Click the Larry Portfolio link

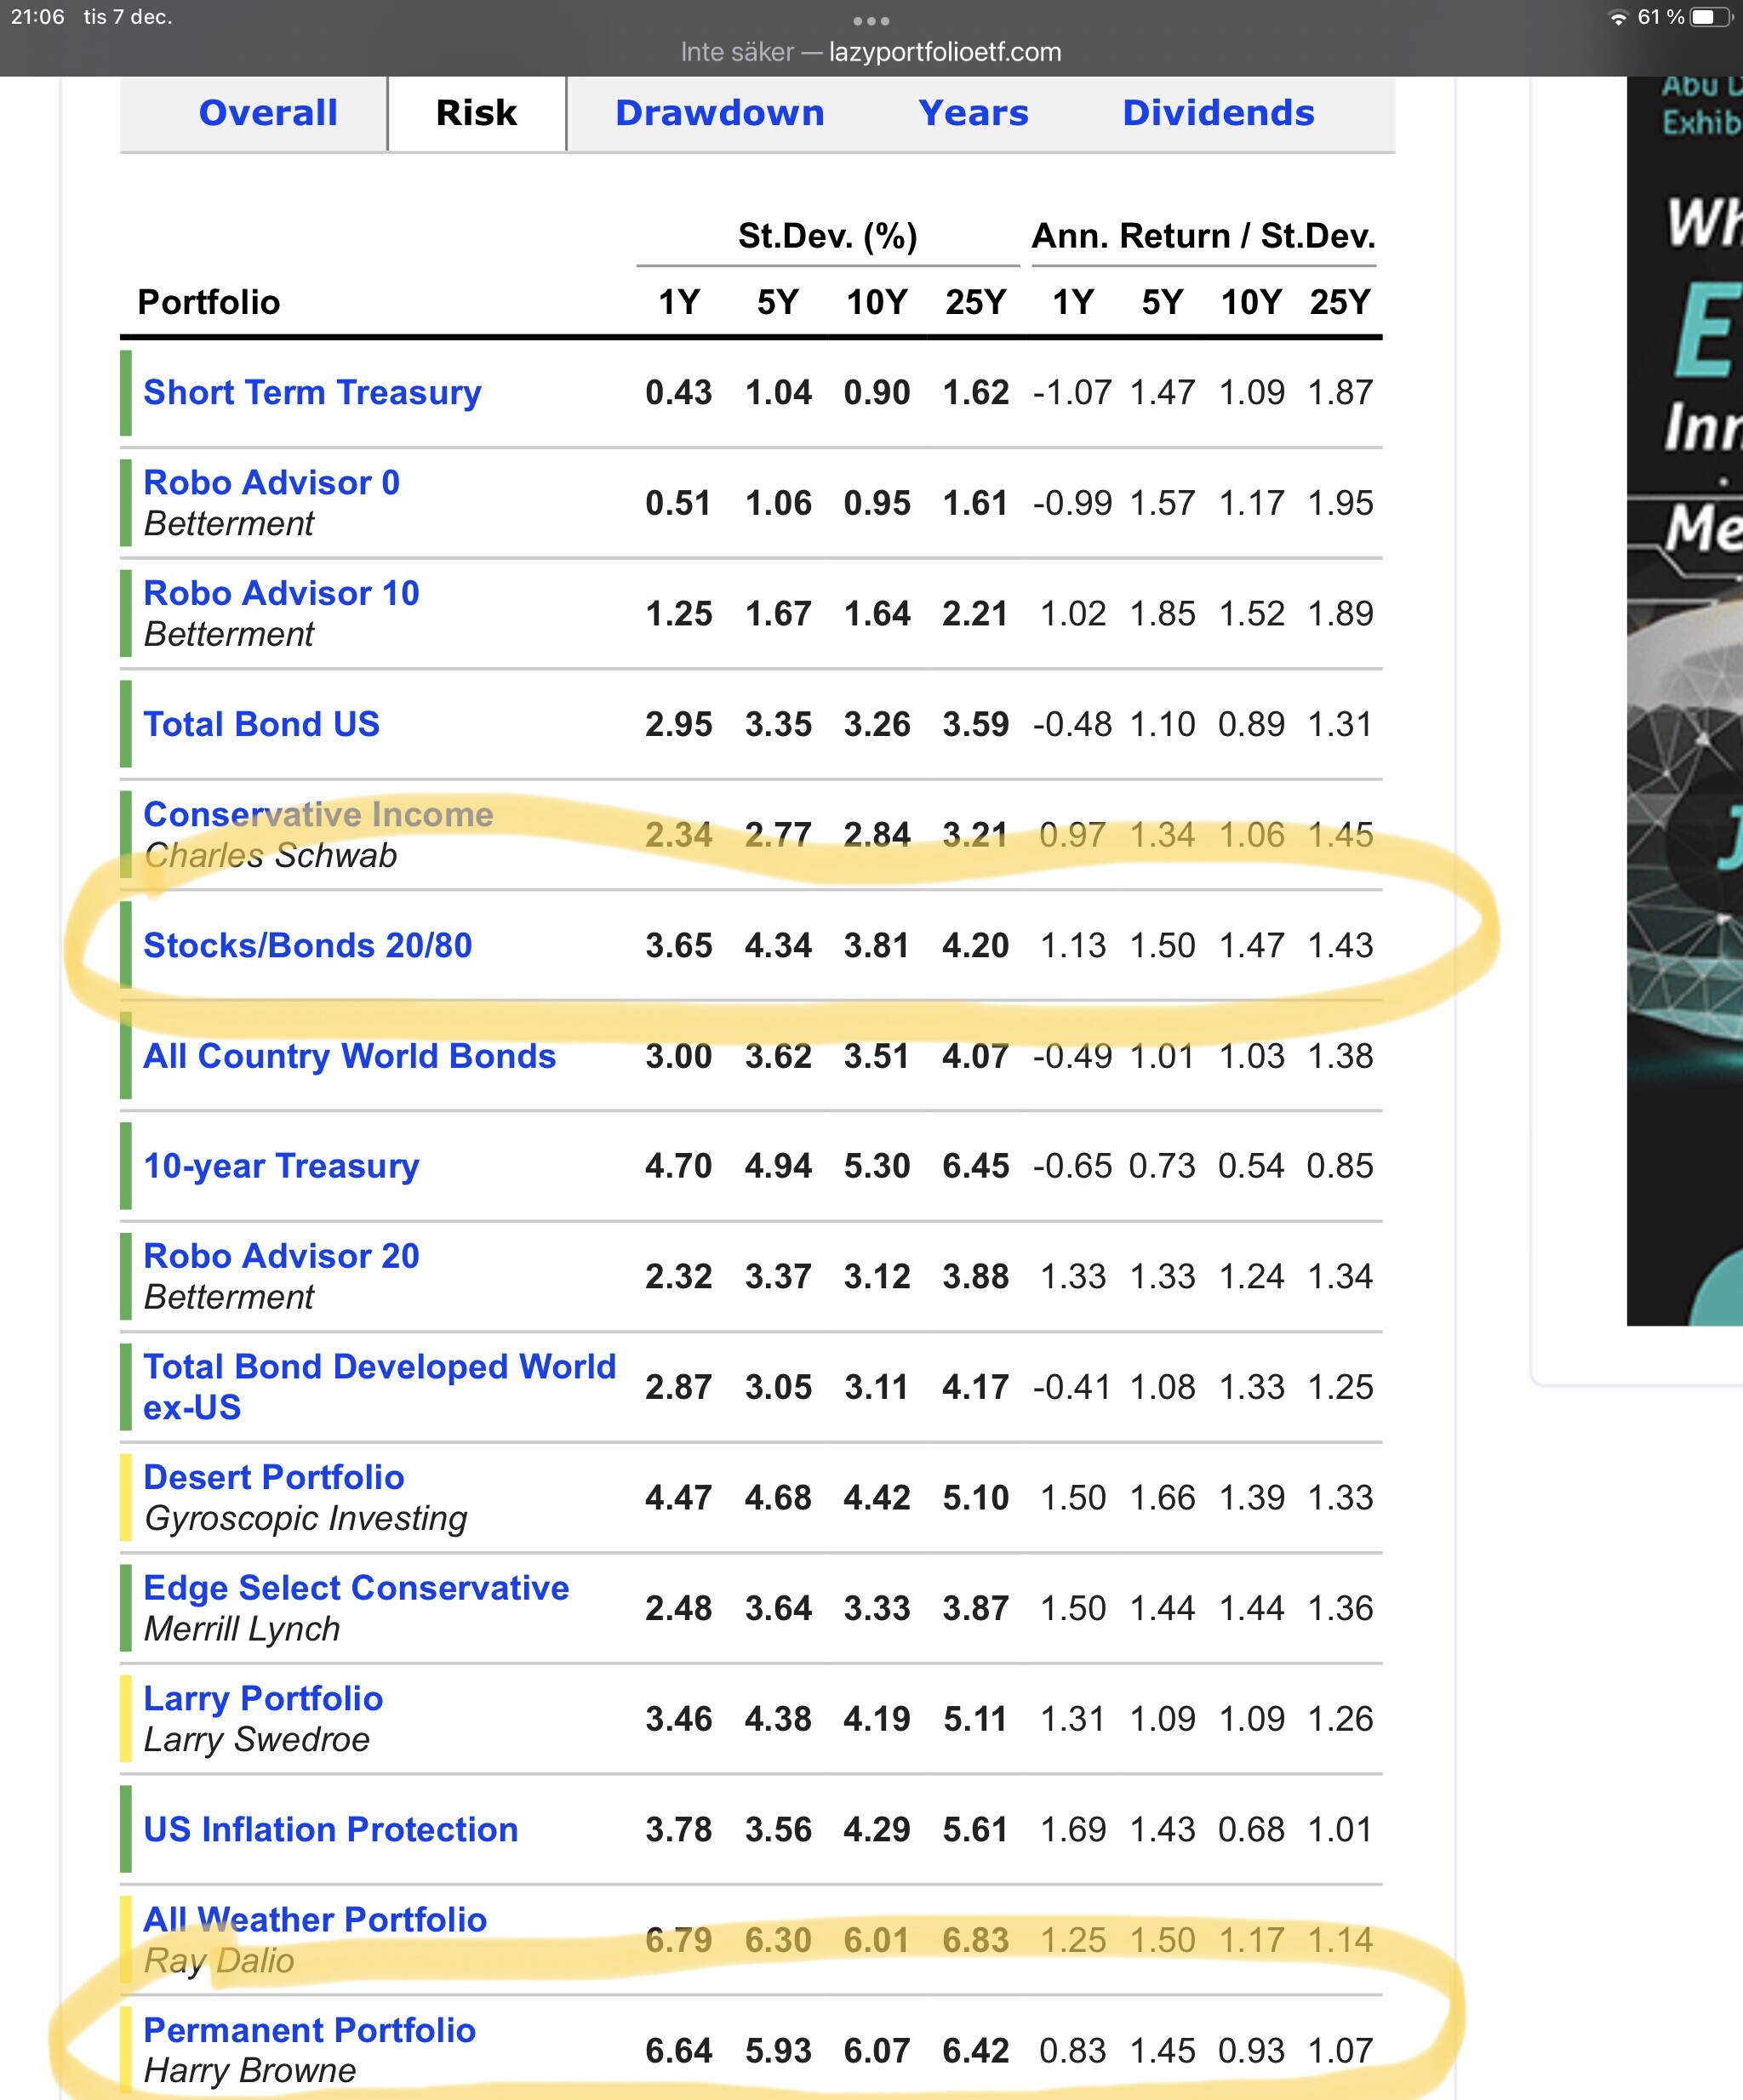tap(263, 1698)
